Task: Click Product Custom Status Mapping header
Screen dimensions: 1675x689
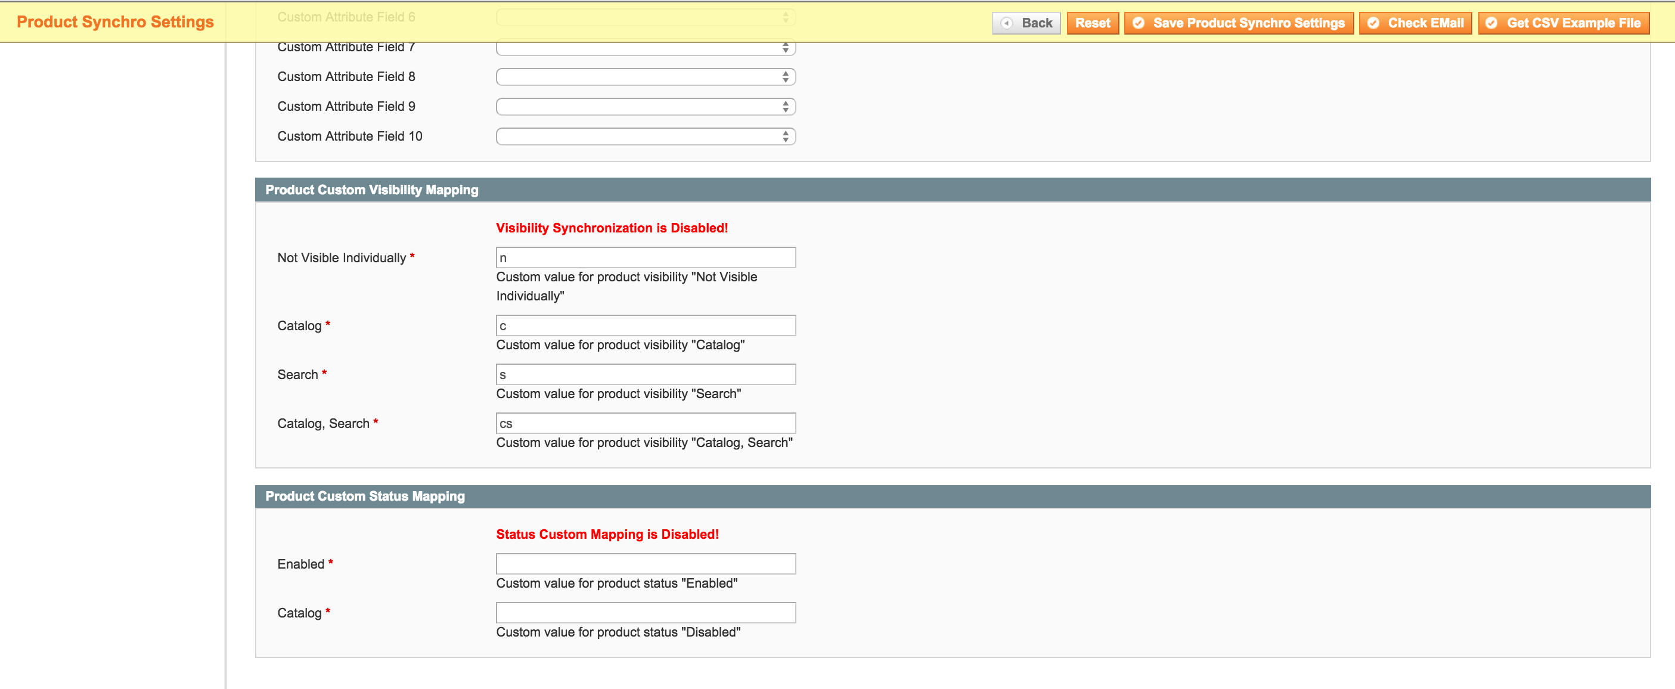Action: [x=953, y=496]
